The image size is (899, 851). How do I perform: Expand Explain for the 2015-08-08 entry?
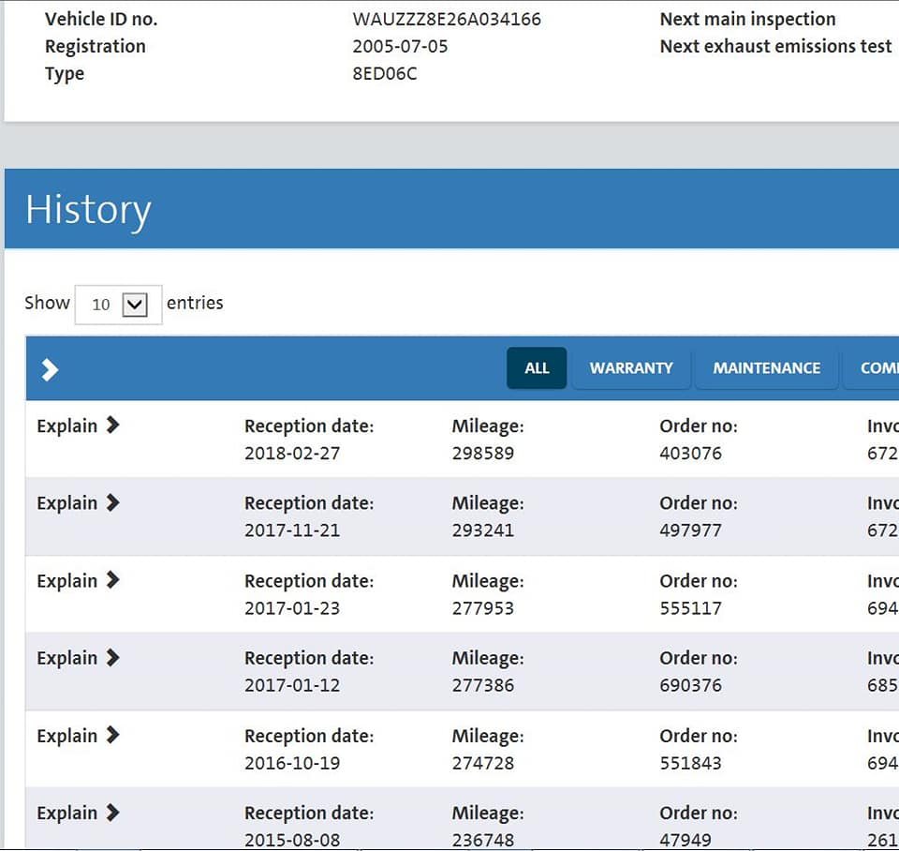pos(78,813)
